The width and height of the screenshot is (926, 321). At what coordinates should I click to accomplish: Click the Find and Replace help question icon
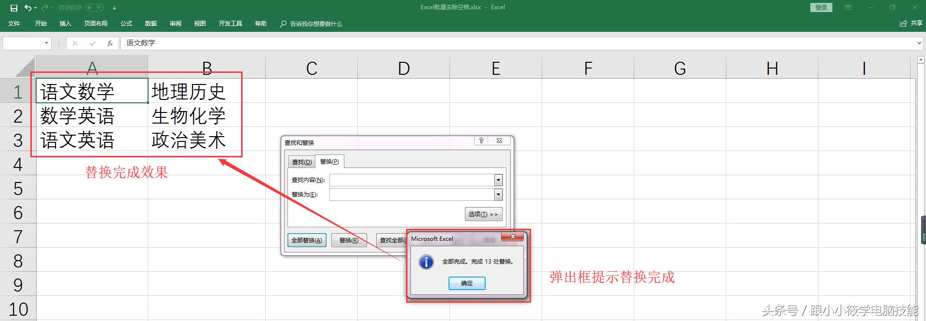tap(481, 141)
